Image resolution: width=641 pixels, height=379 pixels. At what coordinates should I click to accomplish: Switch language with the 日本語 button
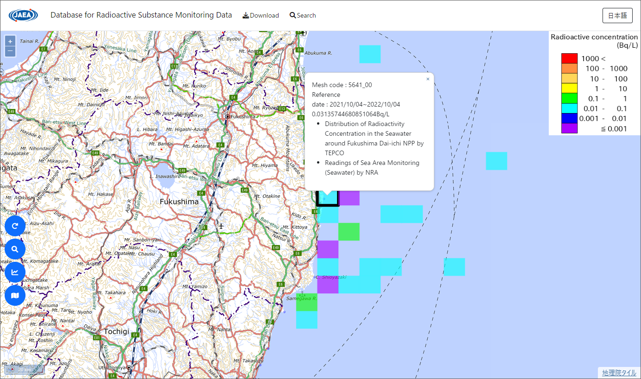617,15
